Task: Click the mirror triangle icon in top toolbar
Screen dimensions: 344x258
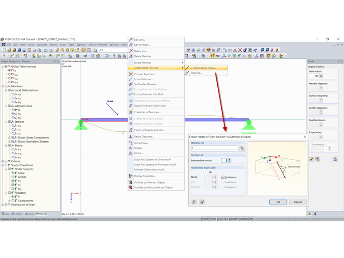Action: pos(235,50)
